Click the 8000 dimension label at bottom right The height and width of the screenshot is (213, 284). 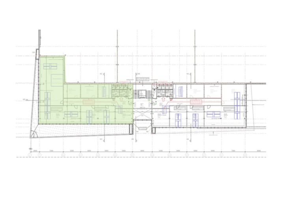[x=258, y=150]
